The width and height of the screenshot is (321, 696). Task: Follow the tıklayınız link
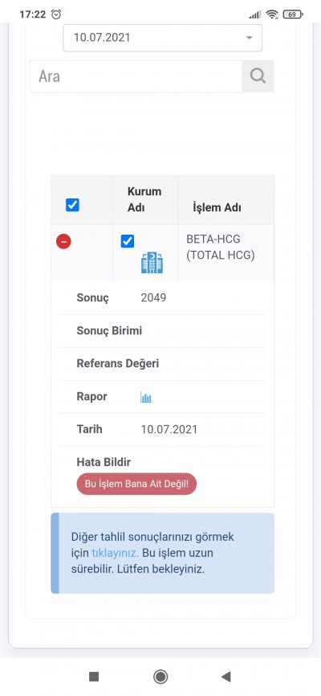(116, 553)
